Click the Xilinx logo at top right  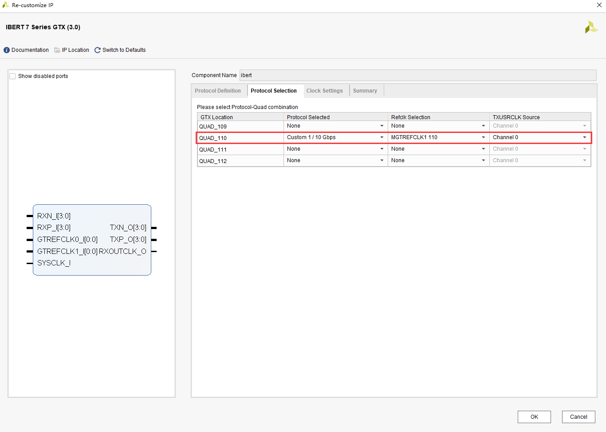(591, 27)
